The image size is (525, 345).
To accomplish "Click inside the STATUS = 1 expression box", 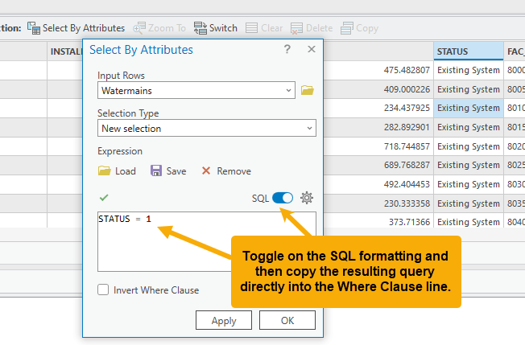I will click(207, 241).
